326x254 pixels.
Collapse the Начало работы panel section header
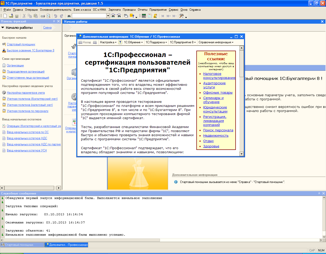(3, 27)
